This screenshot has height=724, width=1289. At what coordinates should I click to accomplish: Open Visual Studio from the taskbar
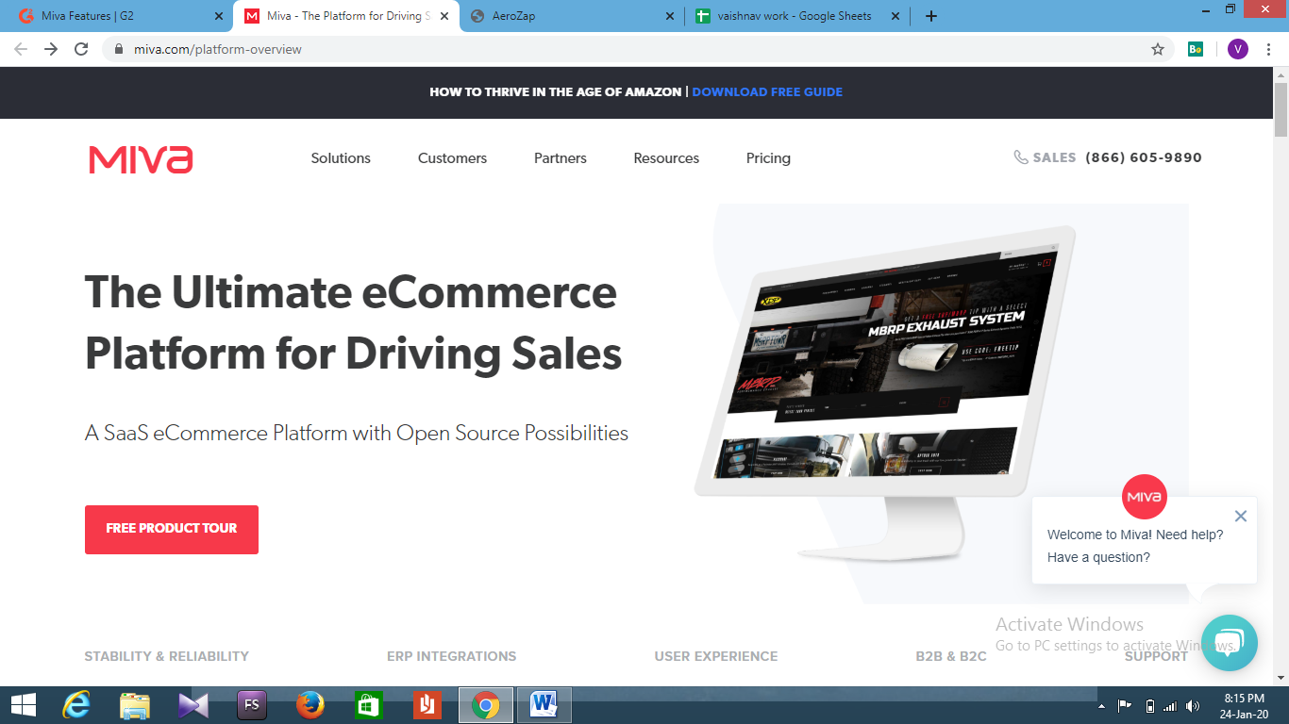tap(193, 705)
